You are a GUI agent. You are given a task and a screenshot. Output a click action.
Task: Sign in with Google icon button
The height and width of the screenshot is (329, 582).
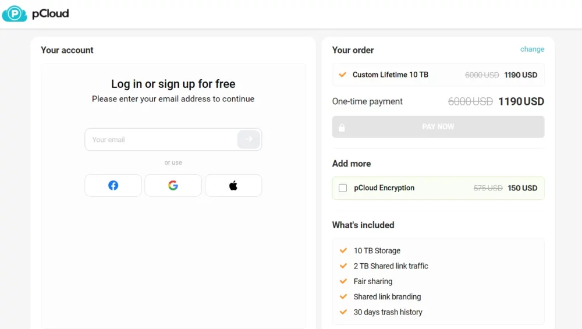pyautogui.click(x=173, y=185)
